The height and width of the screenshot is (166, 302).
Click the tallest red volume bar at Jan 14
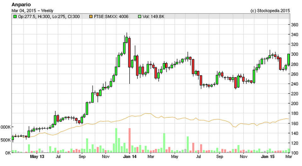tap(129, 140)
